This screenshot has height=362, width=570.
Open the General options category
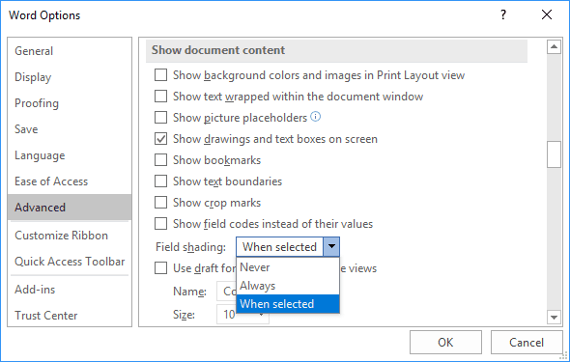pyautogui.click(x=70, y=51)
